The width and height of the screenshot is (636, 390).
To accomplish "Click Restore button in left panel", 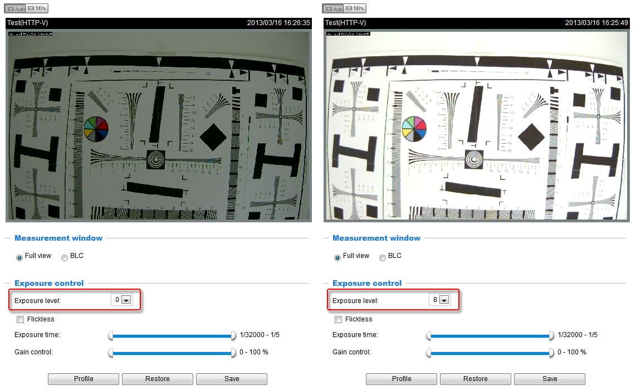I will coord(158,379).
